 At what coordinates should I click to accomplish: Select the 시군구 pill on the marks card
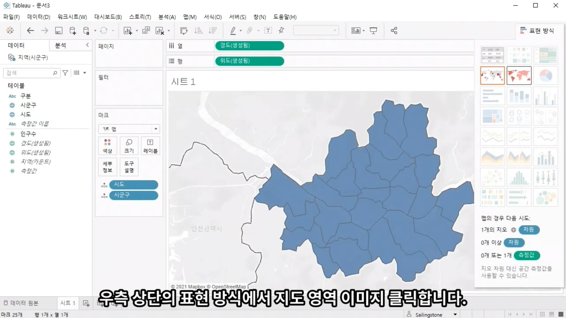pos(134,195)
